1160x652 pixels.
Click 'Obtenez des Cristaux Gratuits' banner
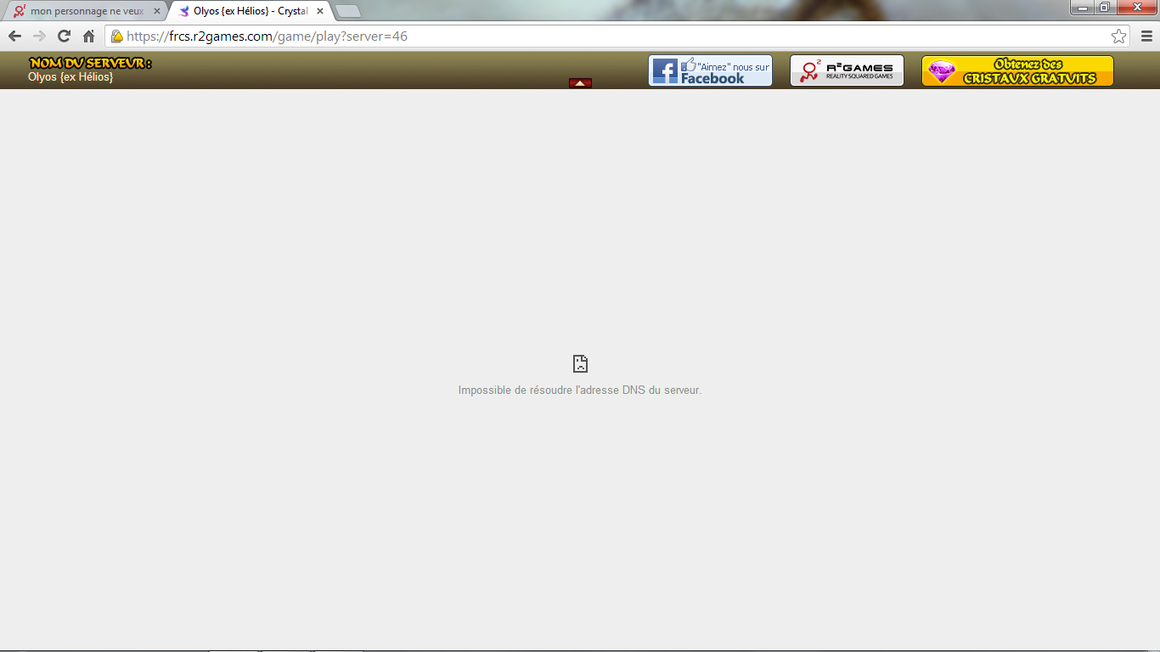(x=1017, y=70)
